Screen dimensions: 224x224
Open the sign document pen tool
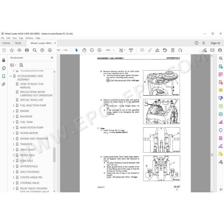pos(157,50)
